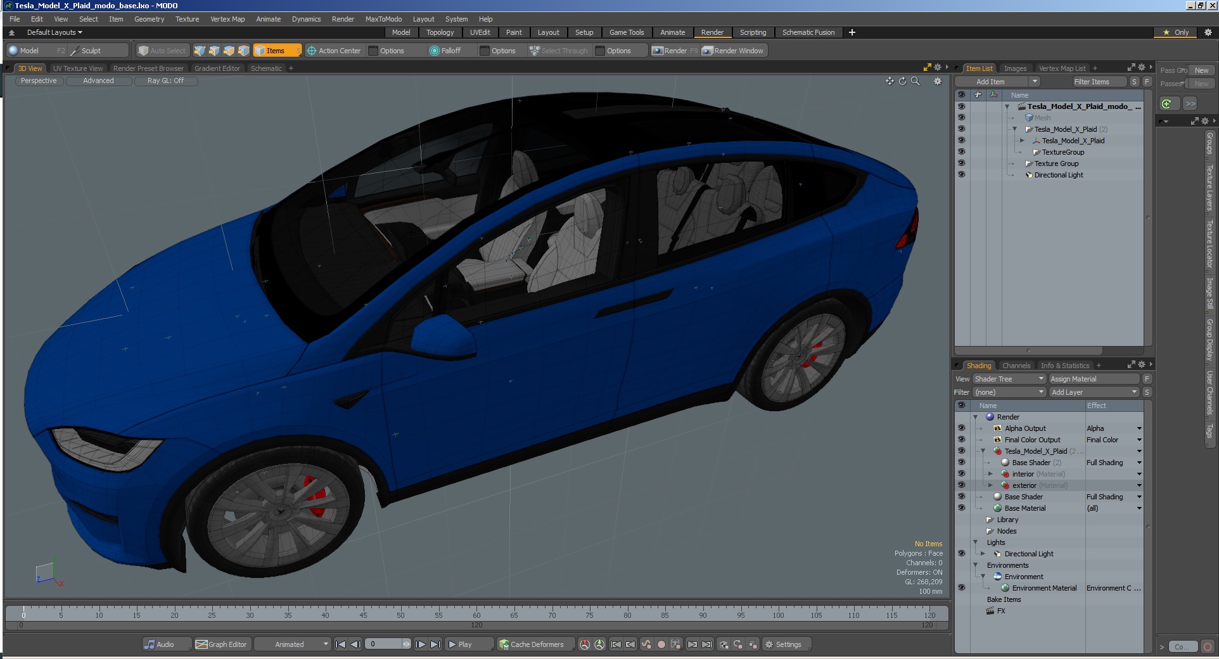Click the Assign Material button
The width and height of the screenshot is (1219, 659).
(x=1094, y=379)
